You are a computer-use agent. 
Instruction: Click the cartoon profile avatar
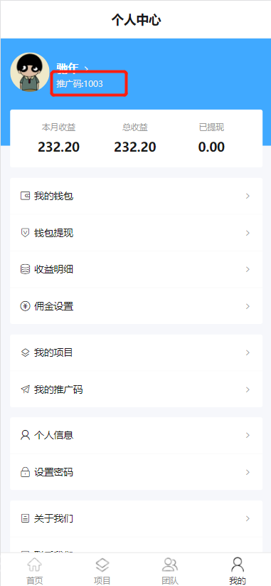(30, 72)
